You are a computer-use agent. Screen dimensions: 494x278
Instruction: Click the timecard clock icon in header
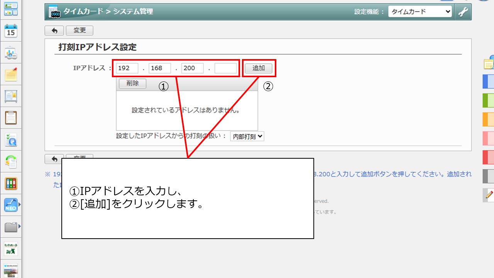[54, 12]
